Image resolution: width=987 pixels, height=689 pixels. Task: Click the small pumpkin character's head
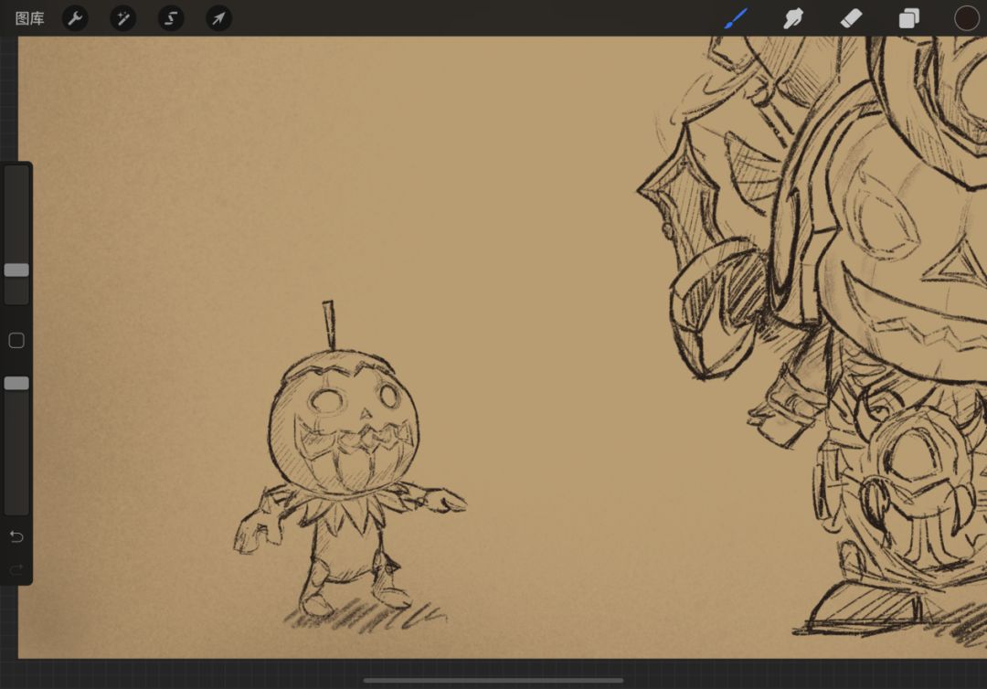(x=343, y=420)
